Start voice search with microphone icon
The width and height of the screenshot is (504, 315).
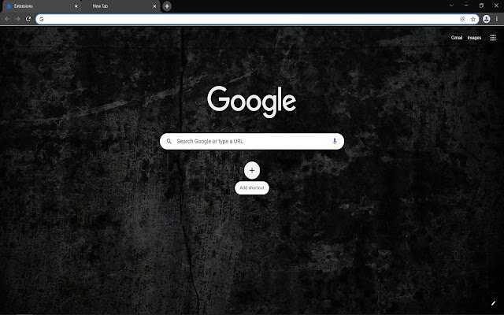click(x=334, y=141)
